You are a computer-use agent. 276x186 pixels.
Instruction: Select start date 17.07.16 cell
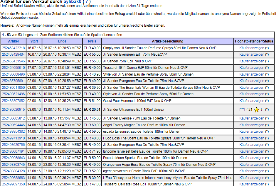coord(34,68)
